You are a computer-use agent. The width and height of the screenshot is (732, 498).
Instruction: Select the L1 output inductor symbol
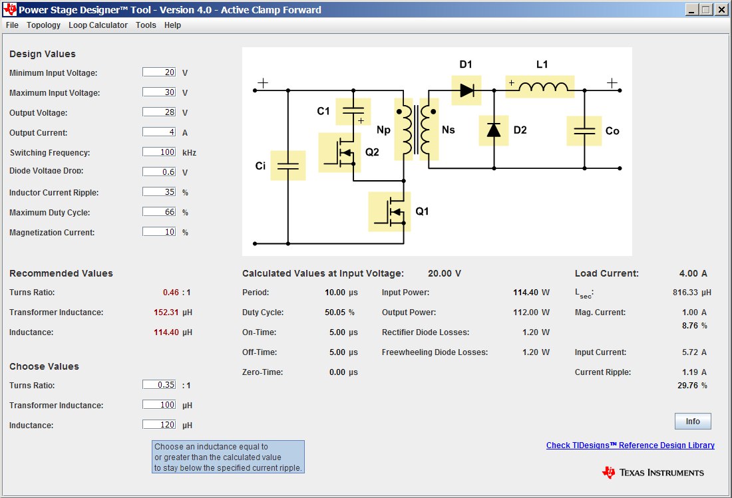540,86
